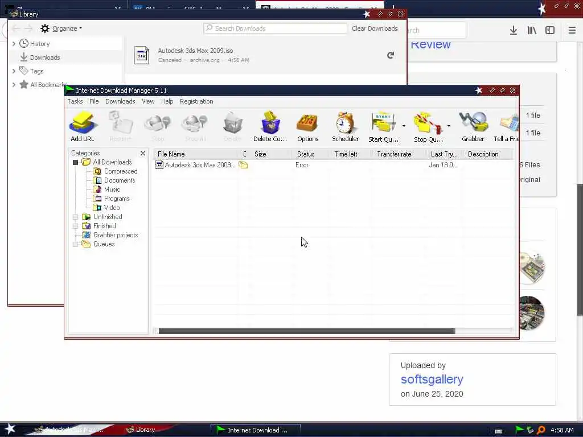The image size is (583, 437).
Task: Collapse the All Downloads category
Action: tap(76, 162)
